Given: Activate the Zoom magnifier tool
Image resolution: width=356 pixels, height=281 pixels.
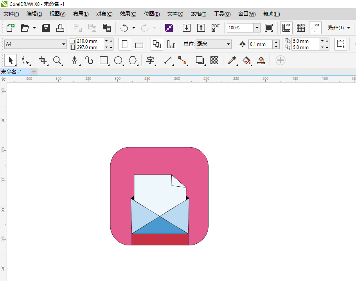Looking at the screenshot, I should (58, 60).
